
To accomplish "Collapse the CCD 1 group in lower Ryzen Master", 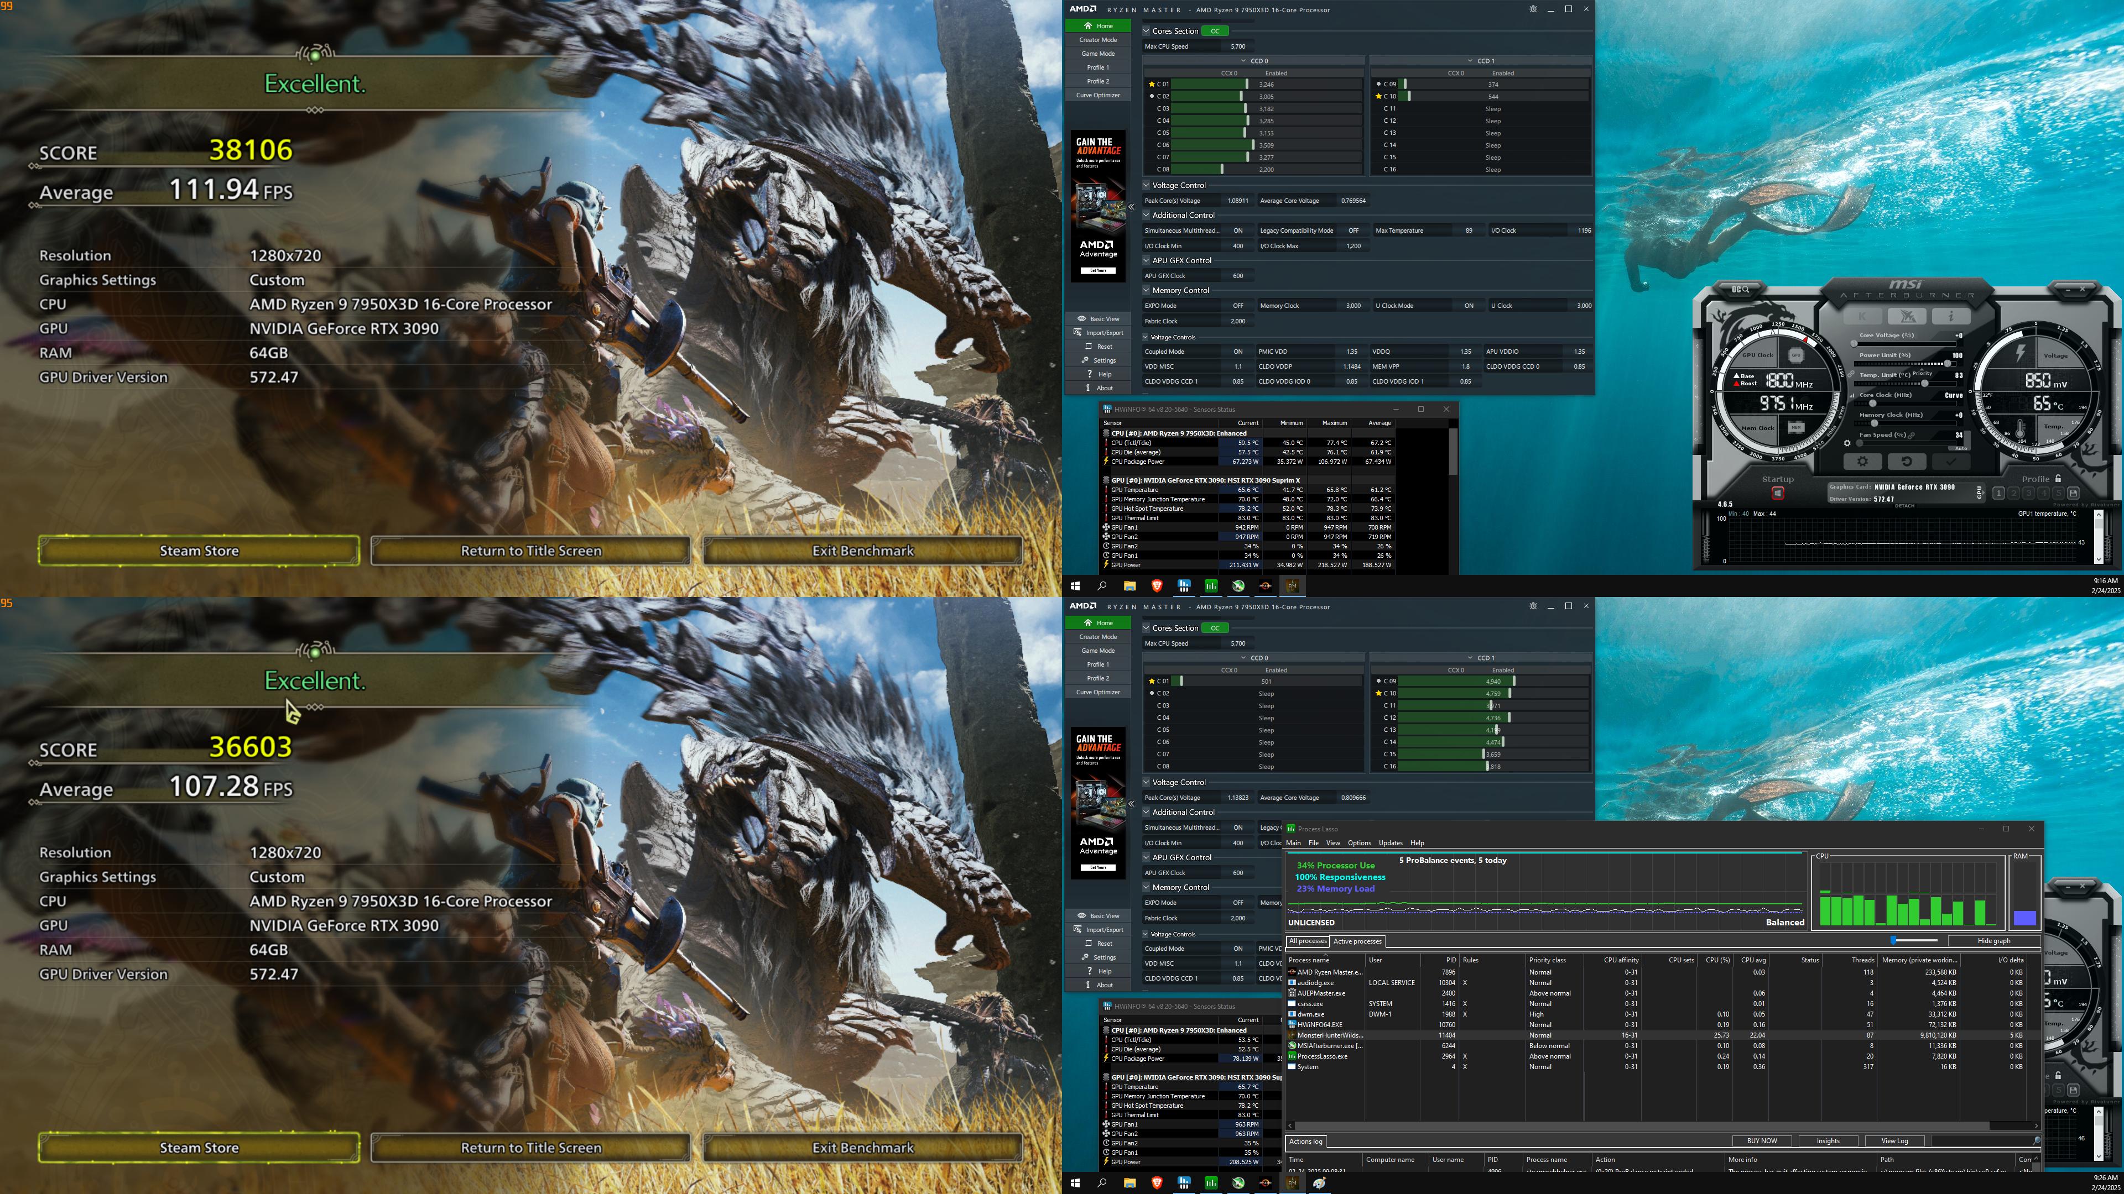I will click(x=1470, y=658).
